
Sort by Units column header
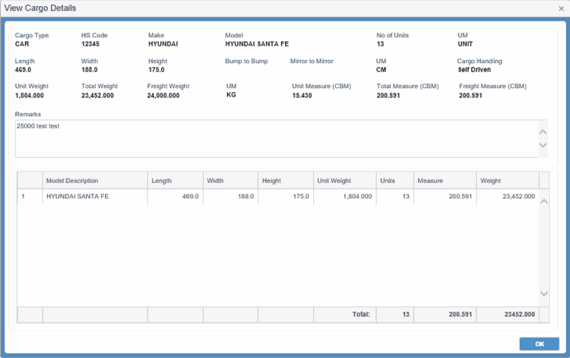point(394,181)
